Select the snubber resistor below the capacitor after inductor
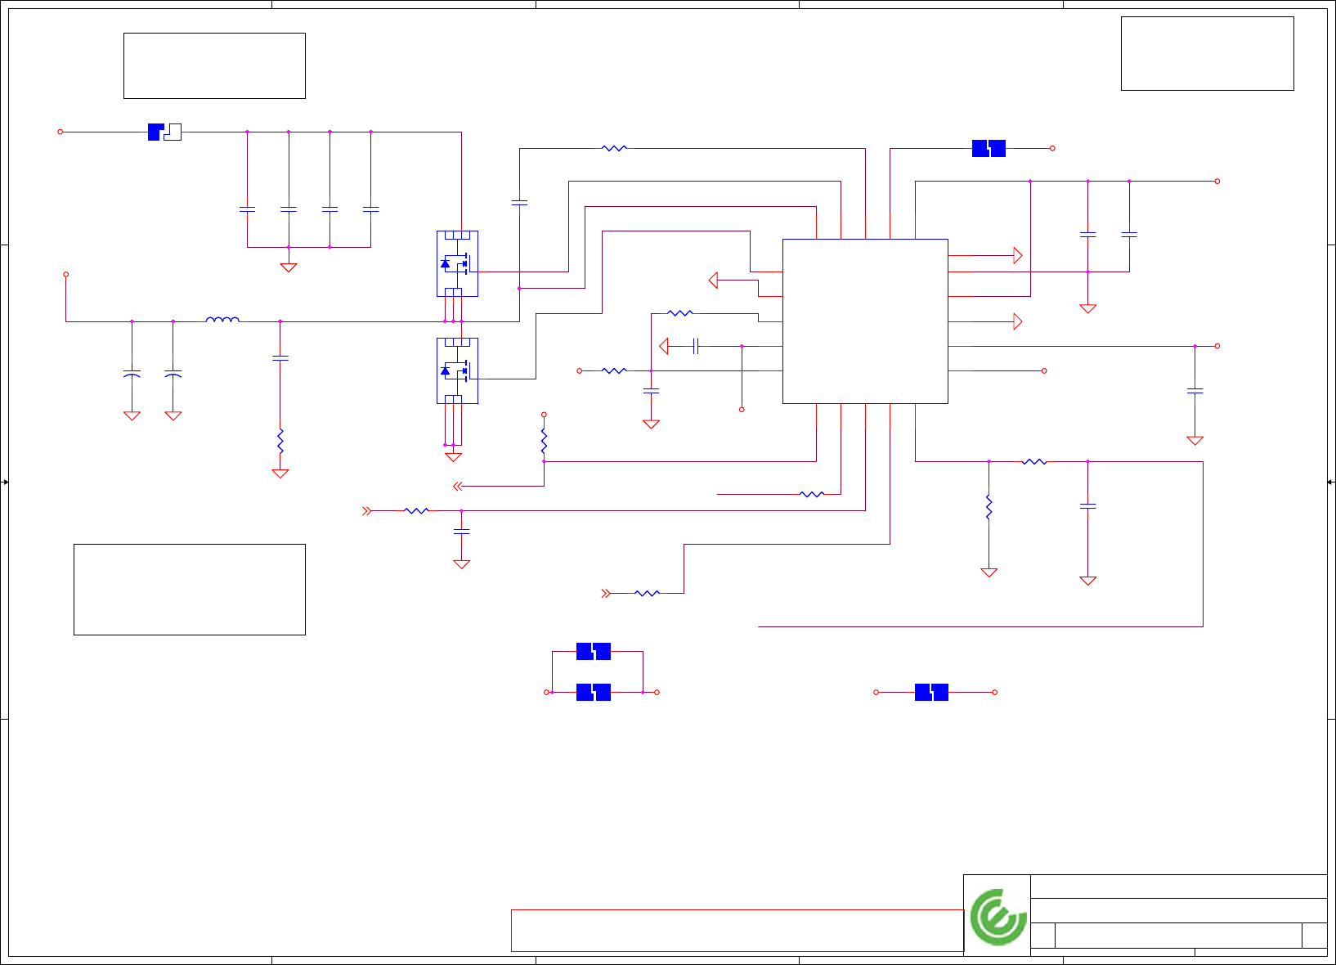This screenshot has width=1336, height=965. pos(280,442)
